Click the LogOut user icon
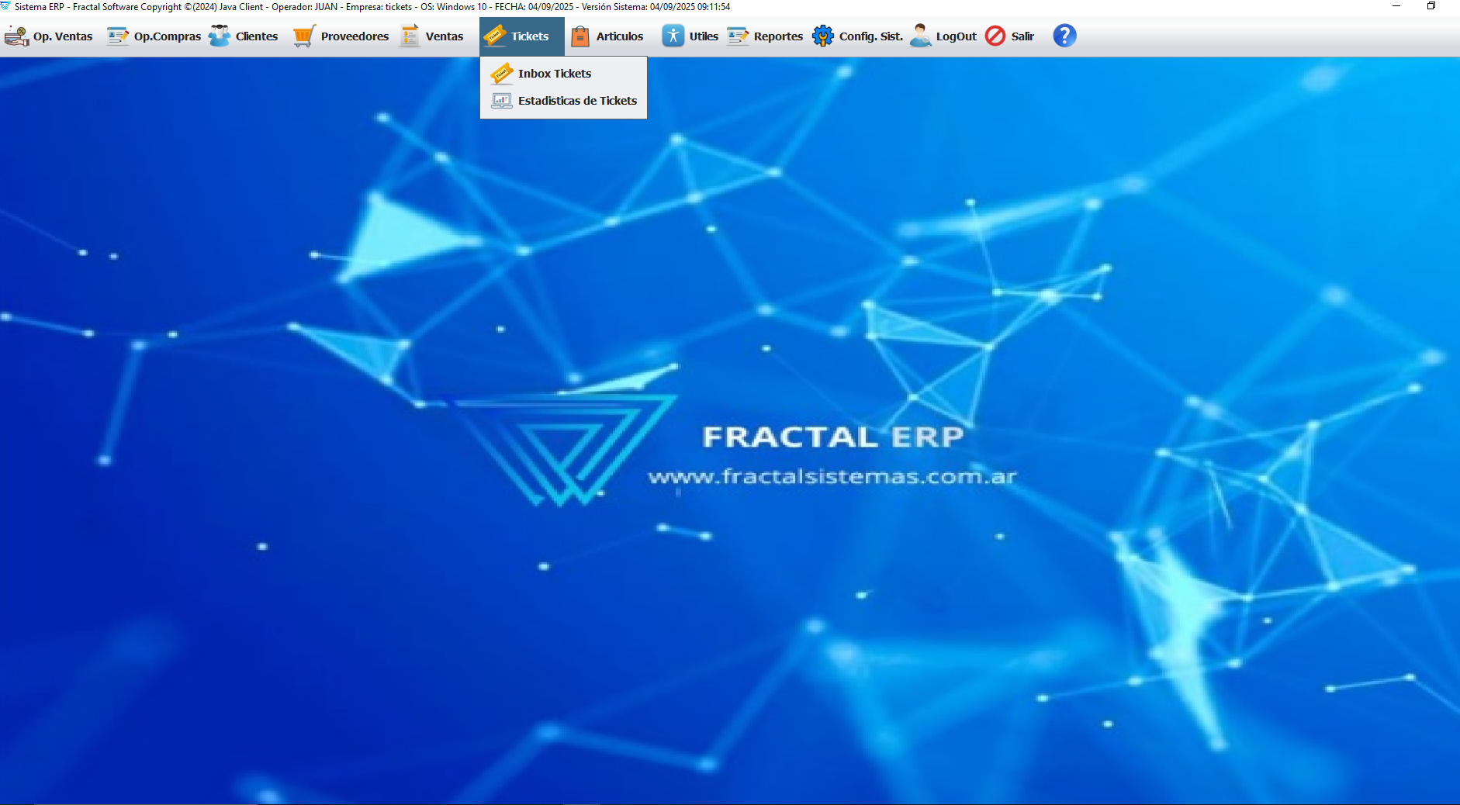Screen dimensions: 1460x805 (920, 36)
